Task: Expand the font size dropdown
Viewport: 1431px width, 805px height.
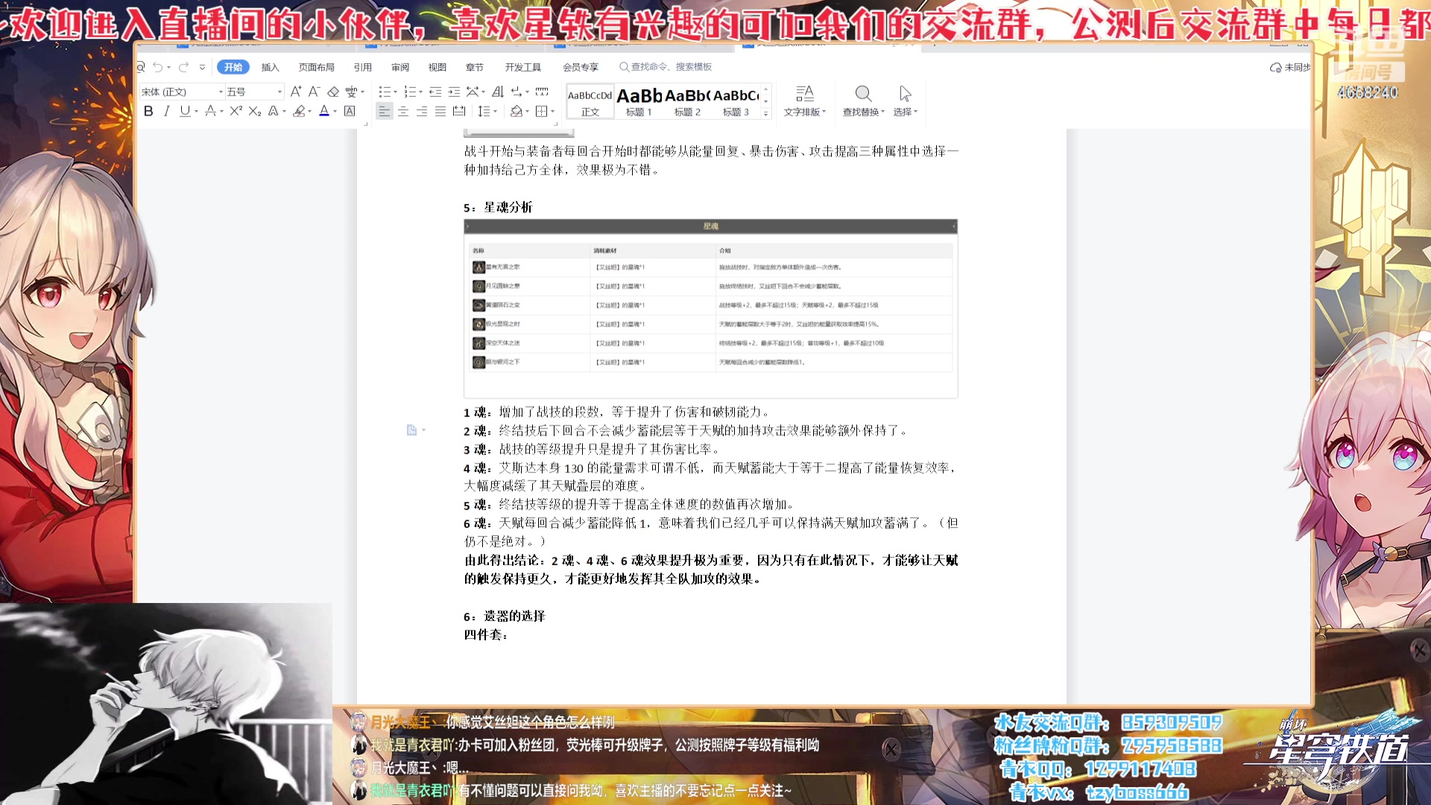Action: click(279, 92)
